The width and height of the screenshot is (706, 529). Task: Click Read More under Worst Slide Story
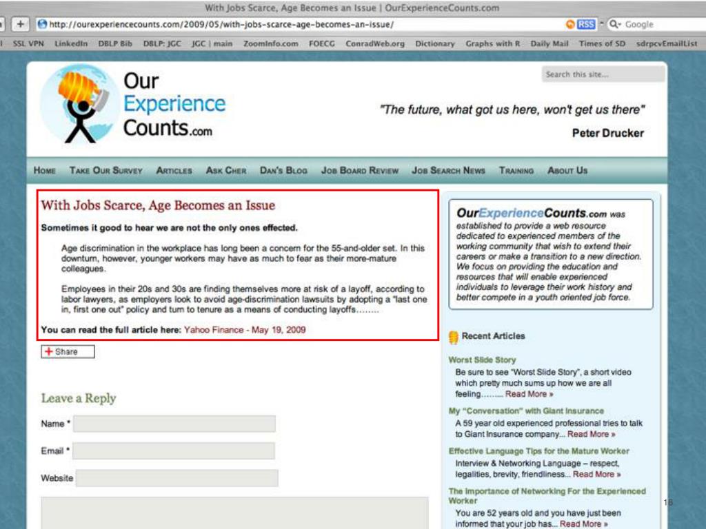click(x=529, y=394)
